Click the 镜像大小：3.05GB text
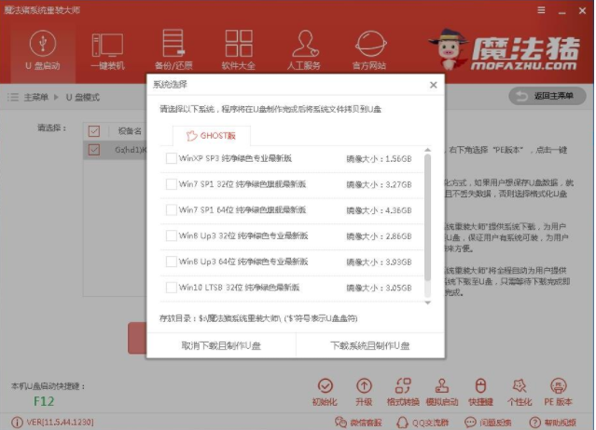 coord(379,288)
